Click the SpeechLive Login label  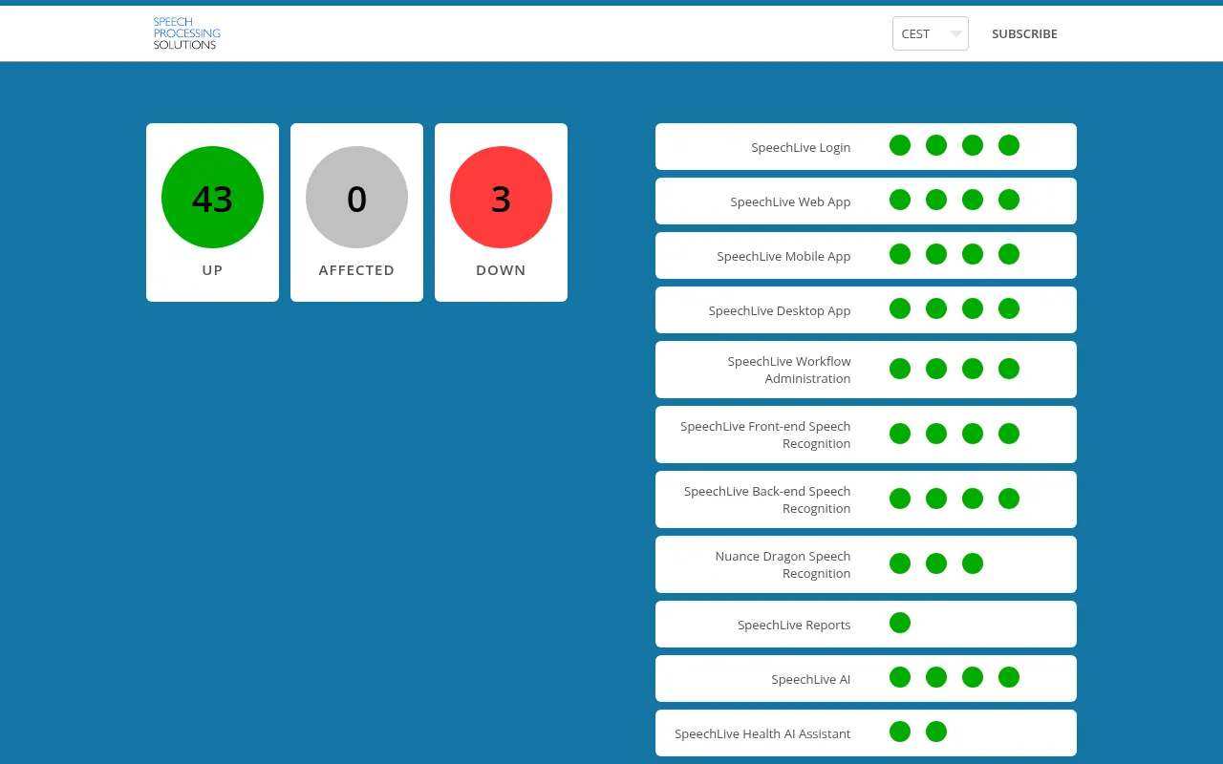coord(801,147)
